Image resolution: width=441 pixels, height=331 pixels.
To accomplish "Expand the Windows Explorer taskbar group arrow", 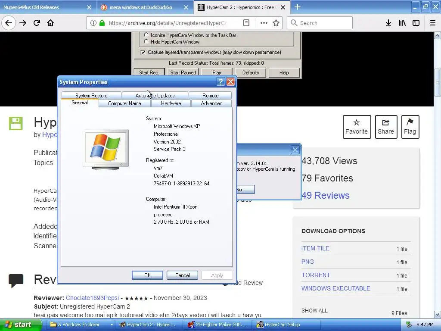I will (x=112, y=325).
